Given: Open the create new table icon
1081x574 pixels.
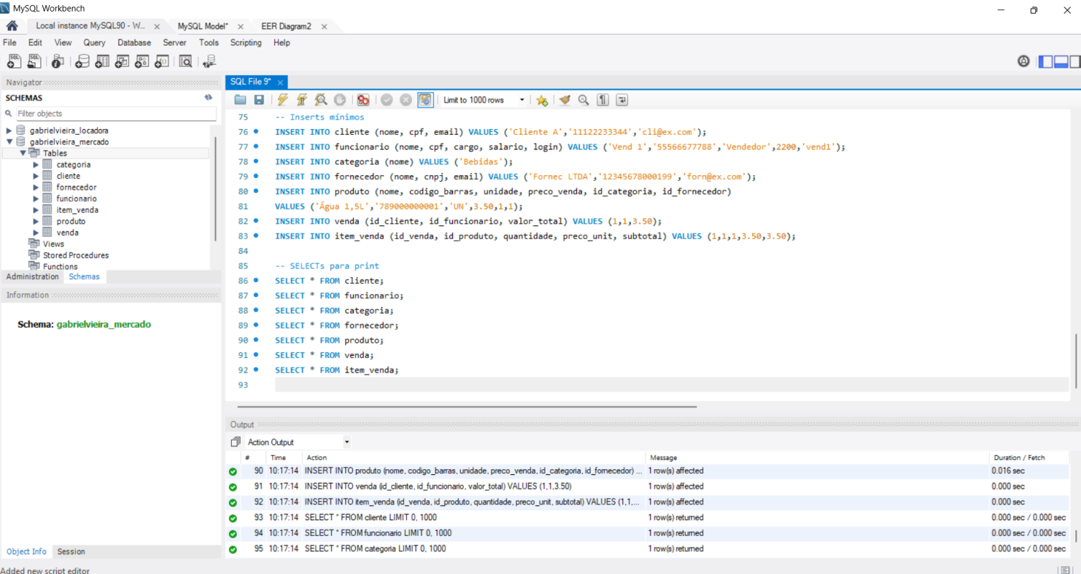Looking at the screenshot, I should coord(102,62).
